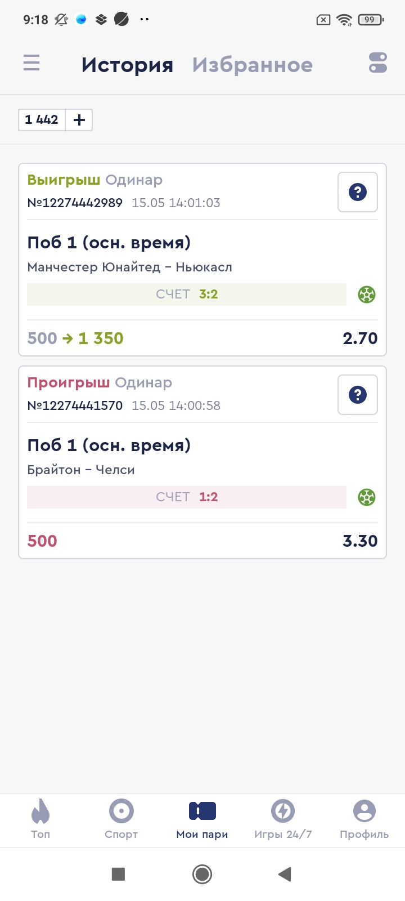Switch to the Избранное tab

click(252, 65)
